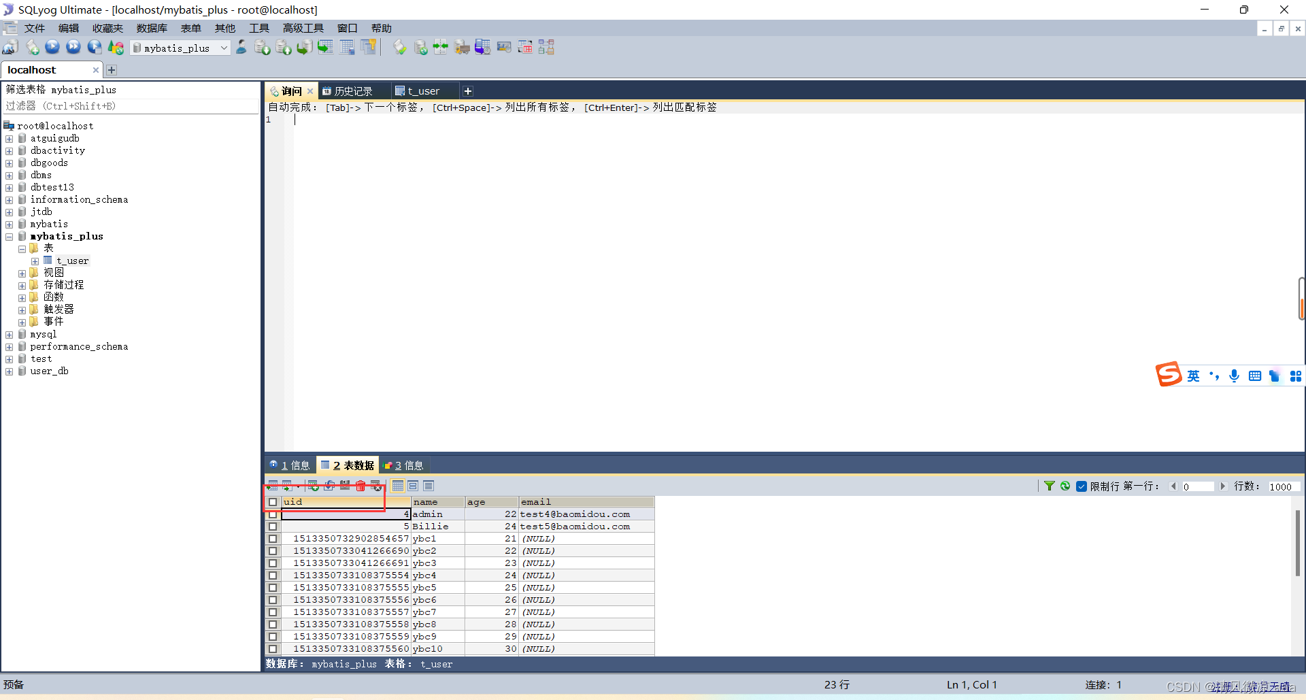Click the filter box in object browser
The width and height of the screenshot is (1306, 700).
(x=131, y=106)
